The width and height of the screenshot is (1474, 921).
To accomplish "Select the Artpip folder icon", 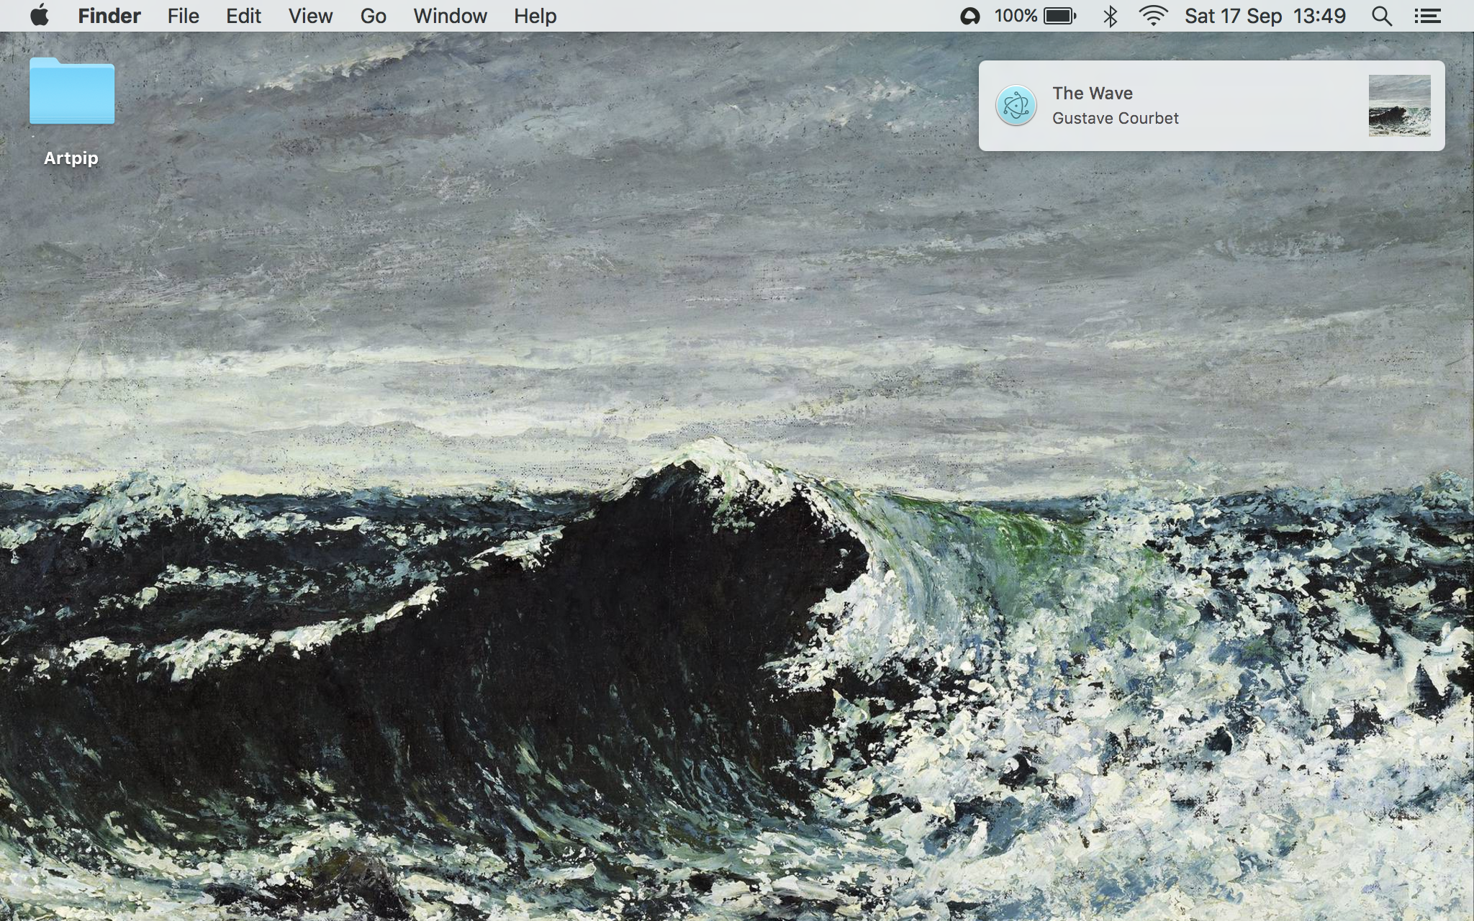I will click(x=72, y=92).
